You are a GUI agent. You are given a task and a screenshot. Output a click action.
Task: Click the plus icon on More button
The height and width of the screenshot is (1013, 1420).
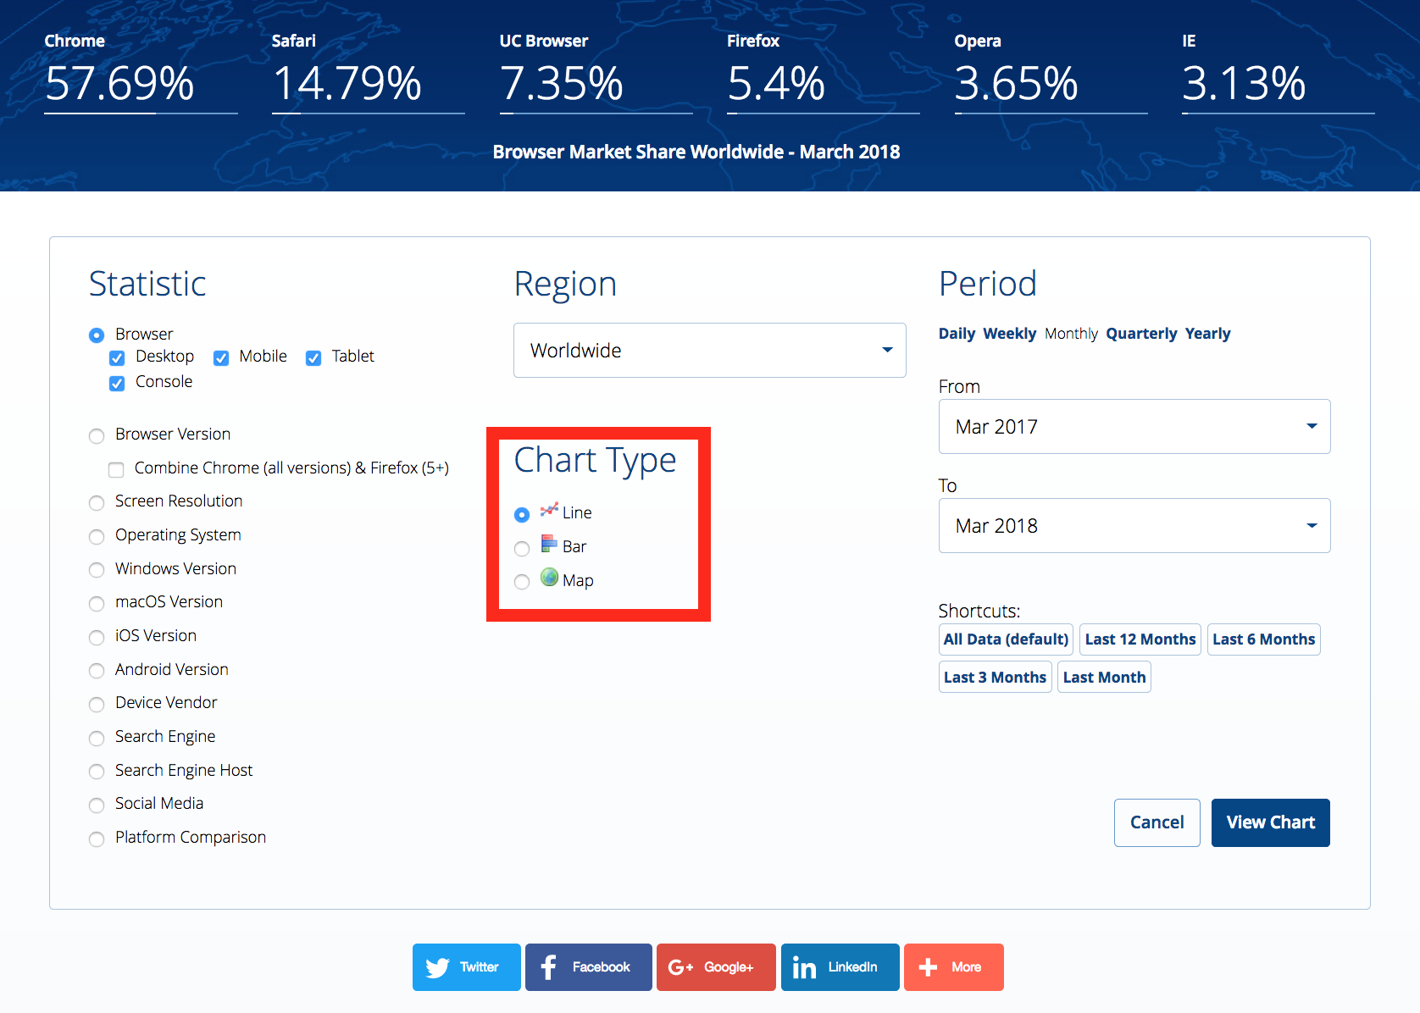point(928,967)
